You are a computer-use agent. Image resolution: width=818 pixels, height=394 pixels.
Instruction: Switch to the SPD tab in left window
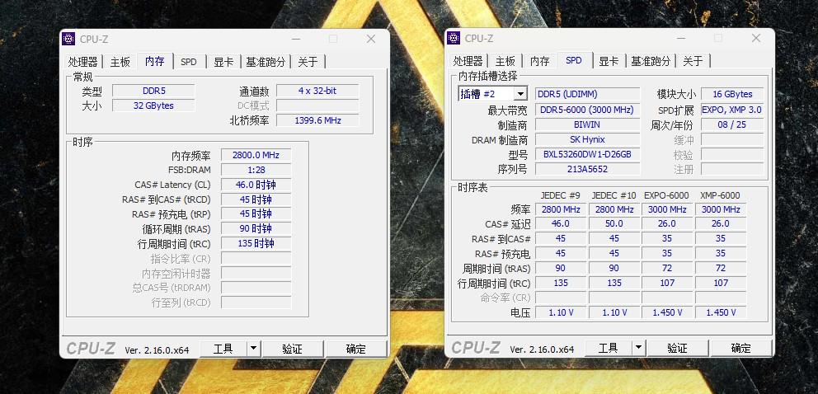click(x=189, y=62)
